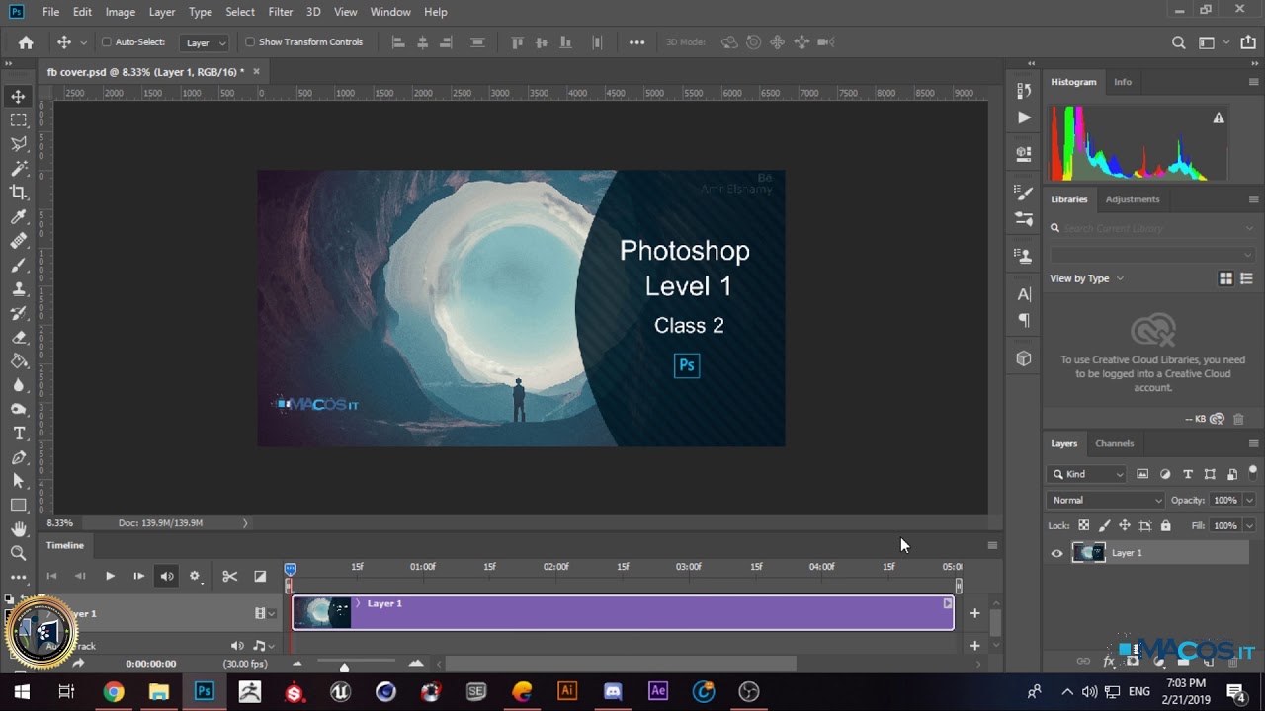Click the Split at Playhead scissors icon

(229, 576)
